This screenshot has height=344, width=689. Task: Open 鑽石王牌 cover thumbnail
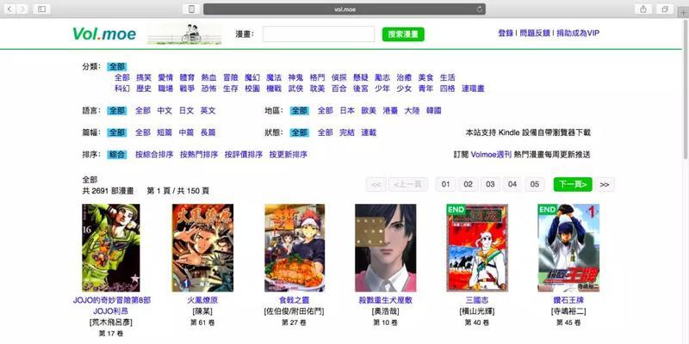pos(568,248)
